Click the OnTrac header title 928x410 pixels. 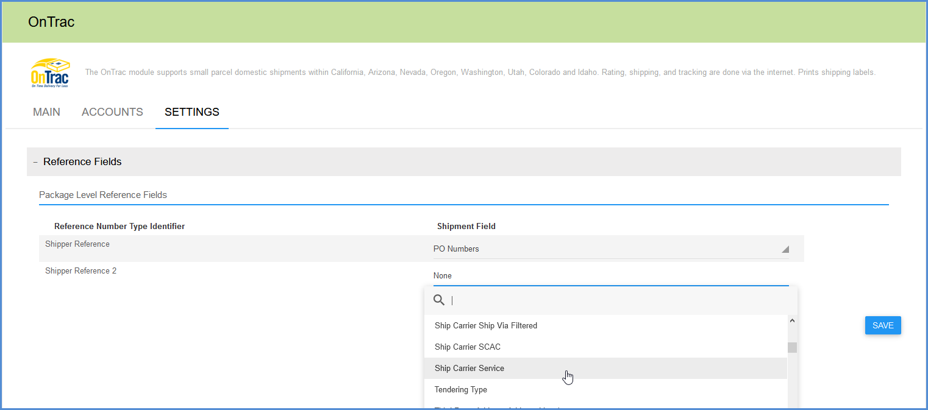click(51, 21)
